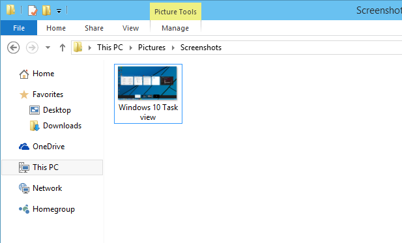Select Downloads under Favorites

click(55, 126)
